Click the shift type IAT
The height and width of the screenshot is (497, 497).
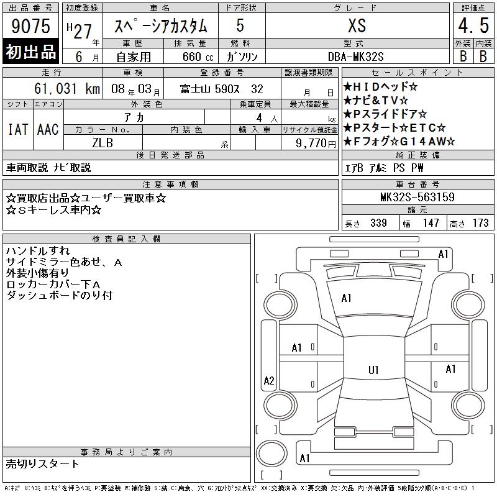tap(18, 129)
